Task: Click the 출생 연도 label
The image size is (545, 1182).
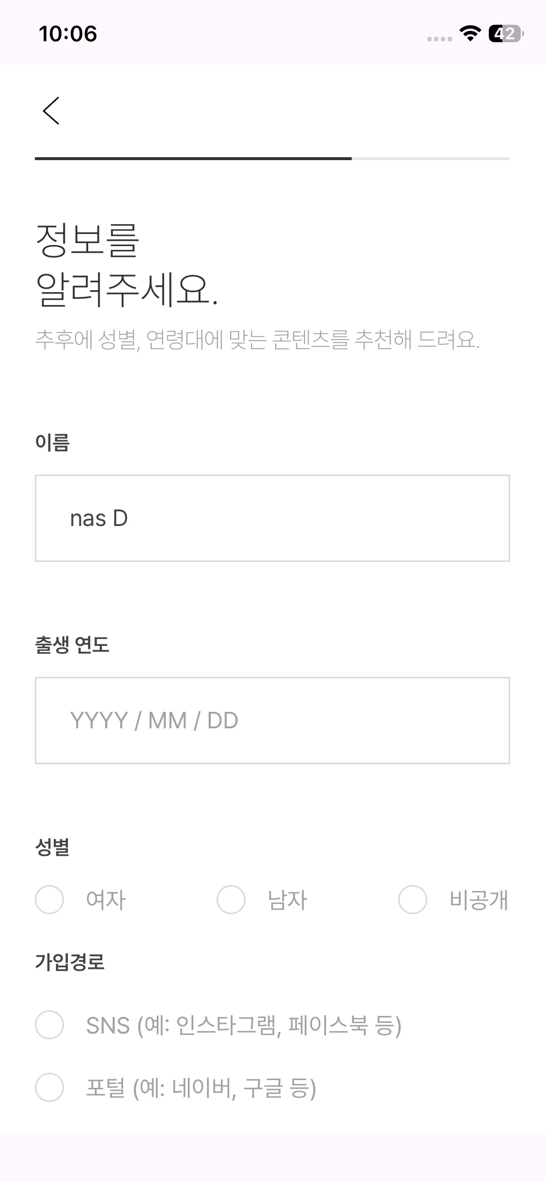Action: pos(72,645)
